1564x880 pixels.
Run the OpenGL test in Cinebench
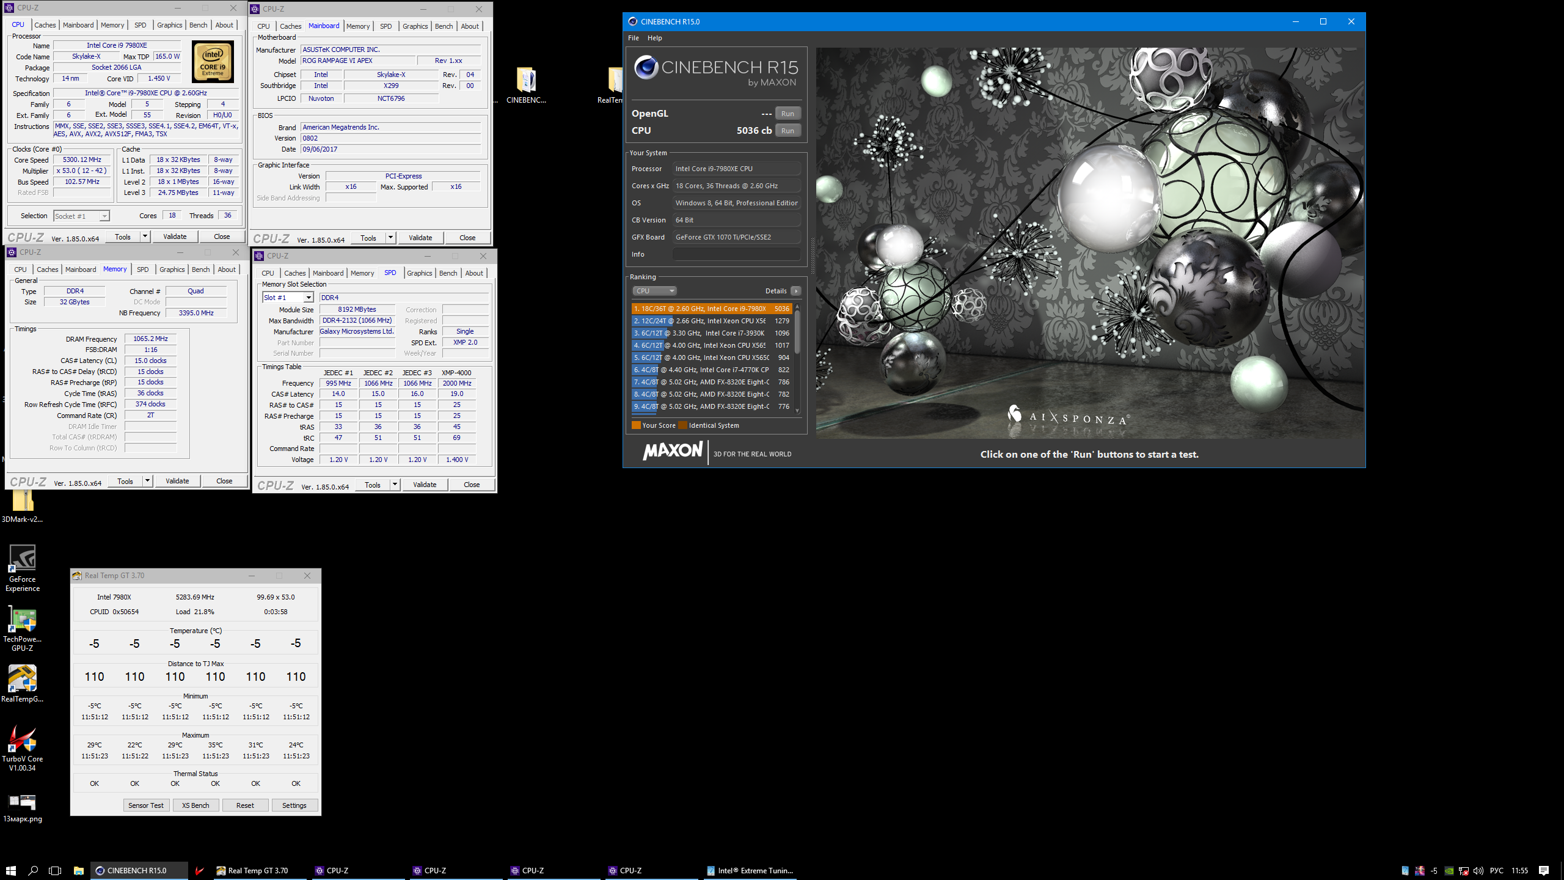click(x=787, y=114)
